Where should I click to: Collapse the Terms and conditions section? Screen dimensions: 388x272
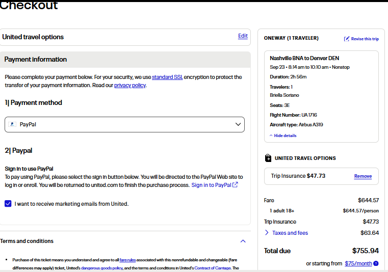click(x=243, y=241)
